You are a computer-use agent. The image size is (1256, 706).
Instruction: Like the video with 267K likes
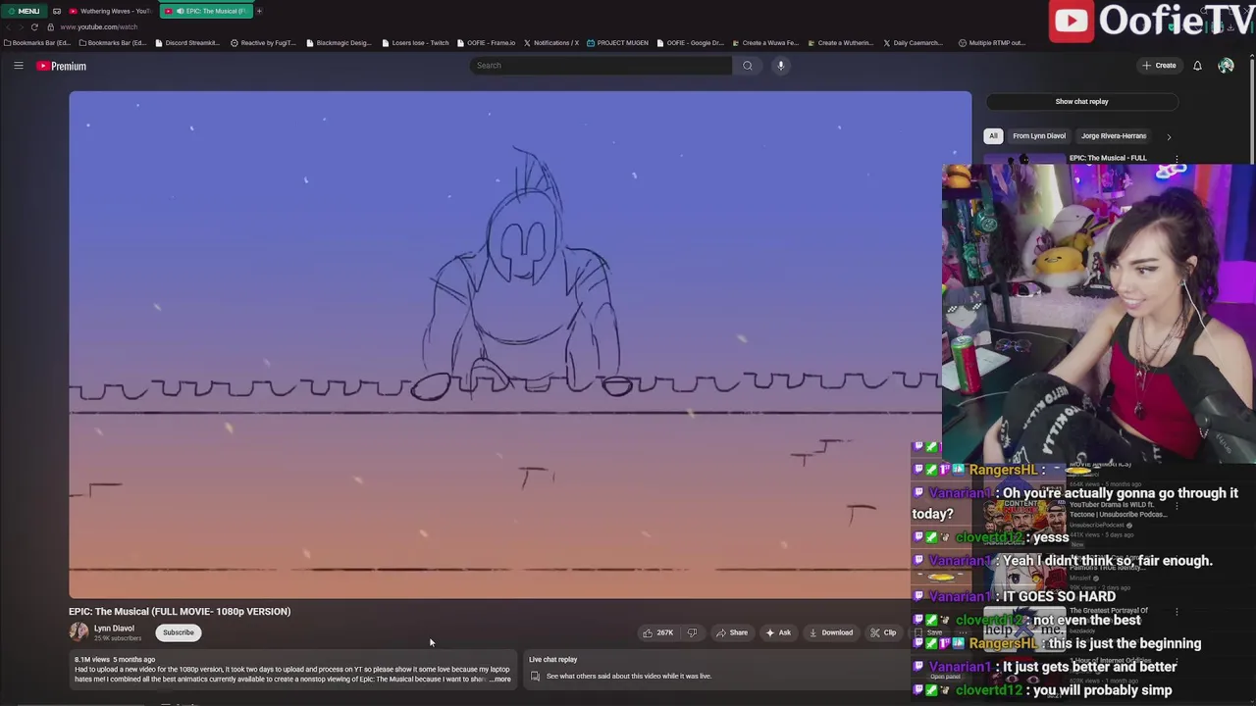[658, 632]
